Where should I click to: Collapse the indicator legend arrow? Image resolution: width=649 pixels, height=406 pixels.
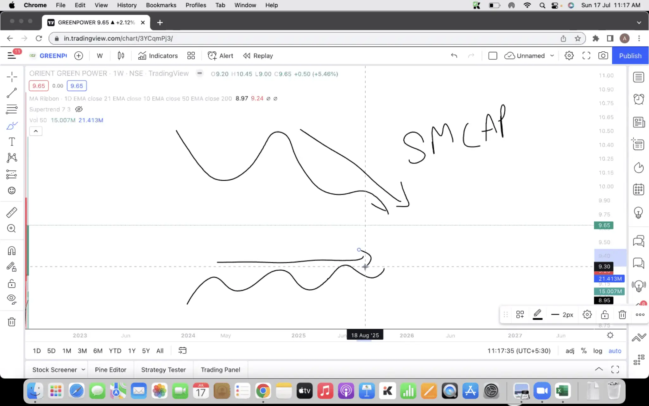coord(36,131)
